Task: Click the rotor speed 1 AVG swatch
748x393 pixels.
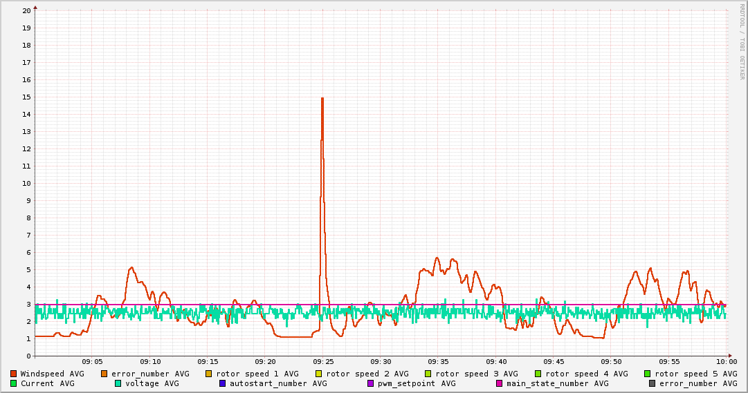Action: 208,374
